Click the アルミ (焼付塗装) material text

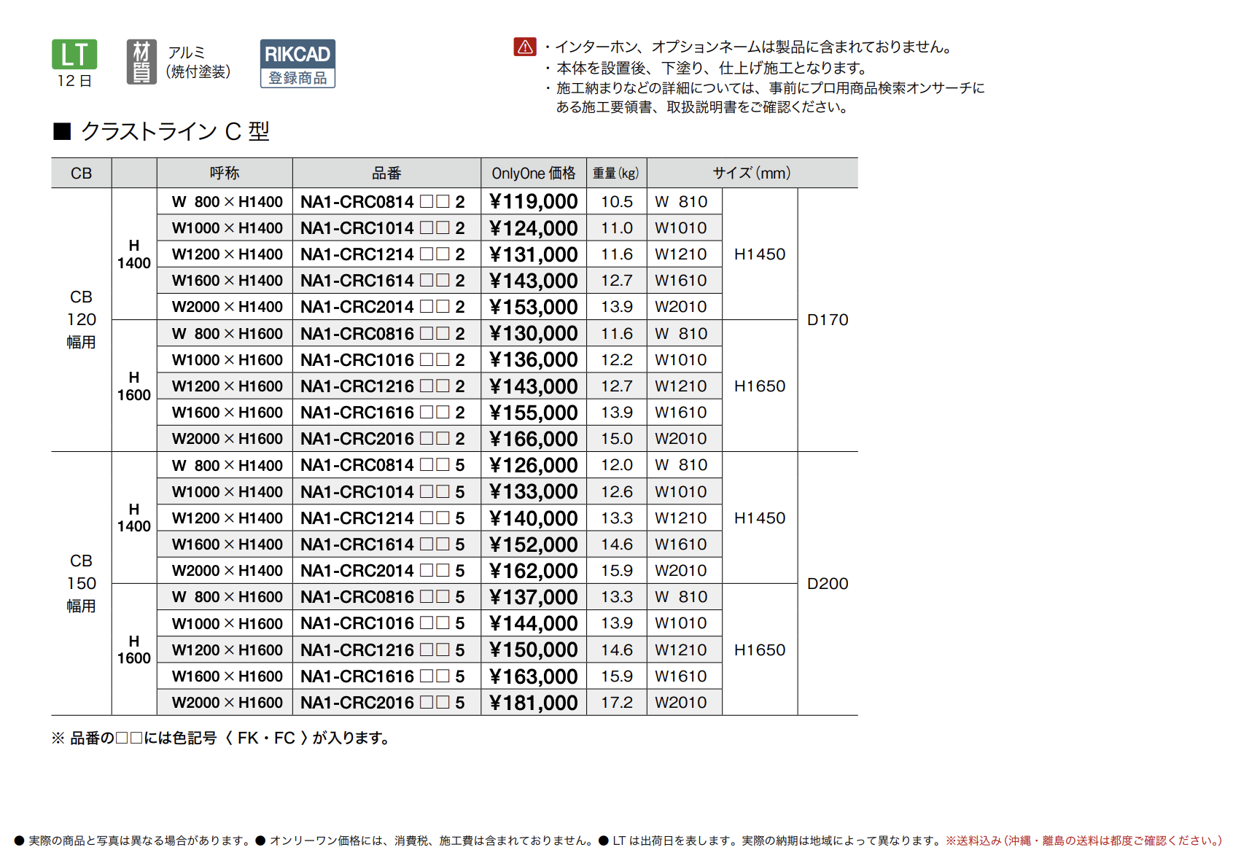pyautogui.click(x=198, y=62)
